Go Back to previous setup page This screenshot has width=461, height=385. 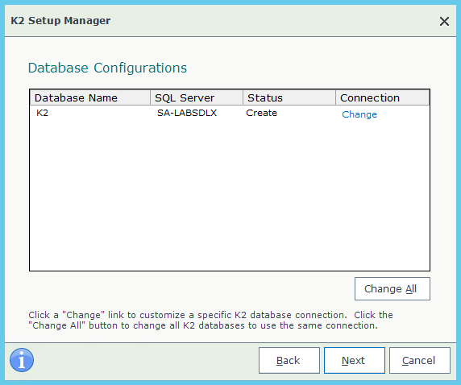pyautogui.click(x=289, y=360)
